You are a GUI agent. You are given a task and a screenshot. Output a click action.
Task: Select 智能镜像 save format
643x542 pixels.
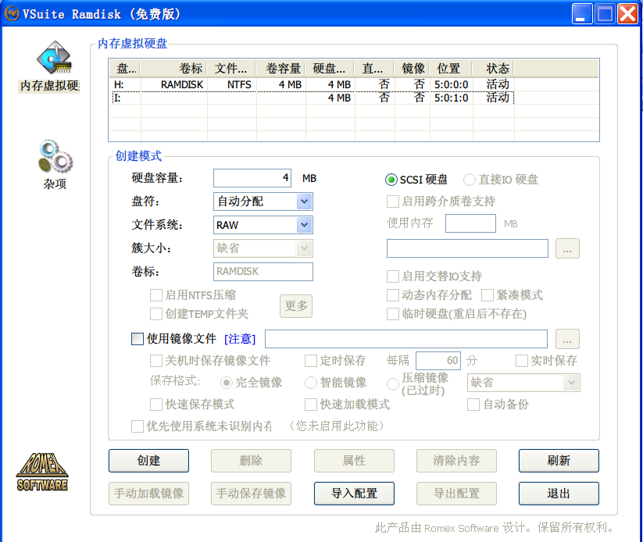click(311, 383)
